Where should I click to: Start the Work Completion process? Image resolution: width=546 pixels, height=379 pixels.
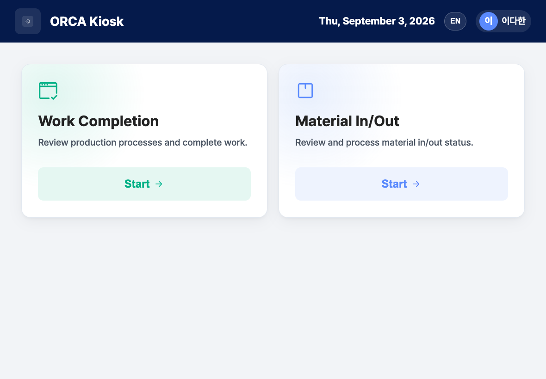pyautogui.click(x=144, y=184)
